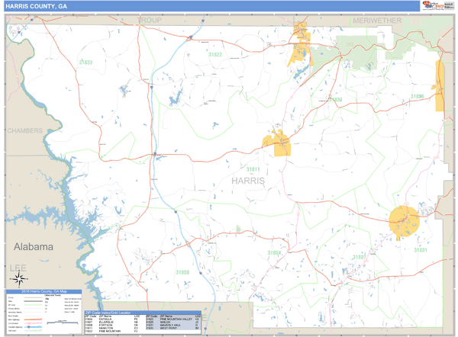Click ZIP code label '31808' on the map

click(x=182, y=272)
